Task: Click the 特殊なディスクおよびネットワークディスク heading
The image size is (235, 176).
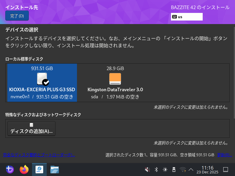Action: tap(43, 115)
